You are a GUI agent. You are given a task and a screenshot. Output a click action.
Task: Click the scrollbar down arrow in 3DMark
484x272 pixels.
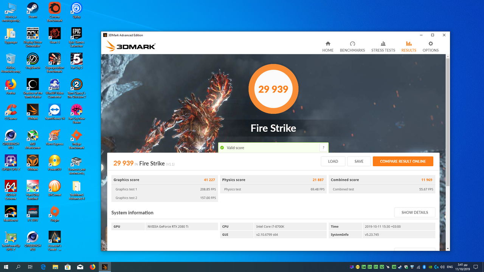pyautogui.click(x=448, y=249)
